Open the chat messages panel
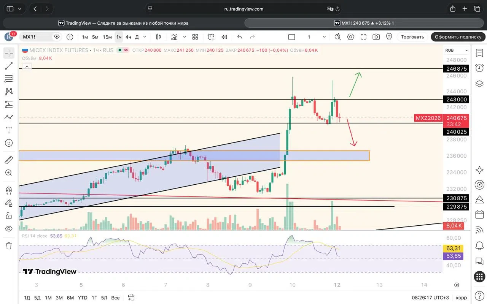Screen dimensions: 487x304 click(479, 261)
